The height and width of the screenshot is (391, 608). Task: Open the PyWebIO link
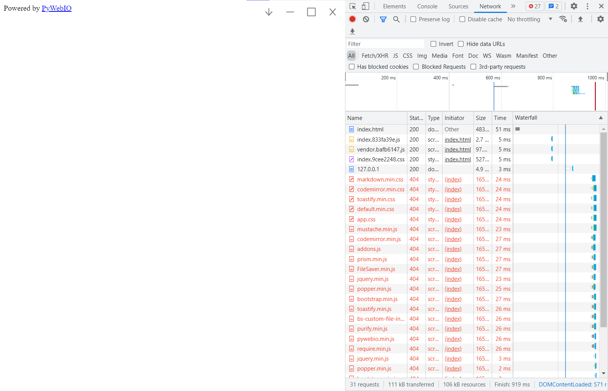coord(56,8)
